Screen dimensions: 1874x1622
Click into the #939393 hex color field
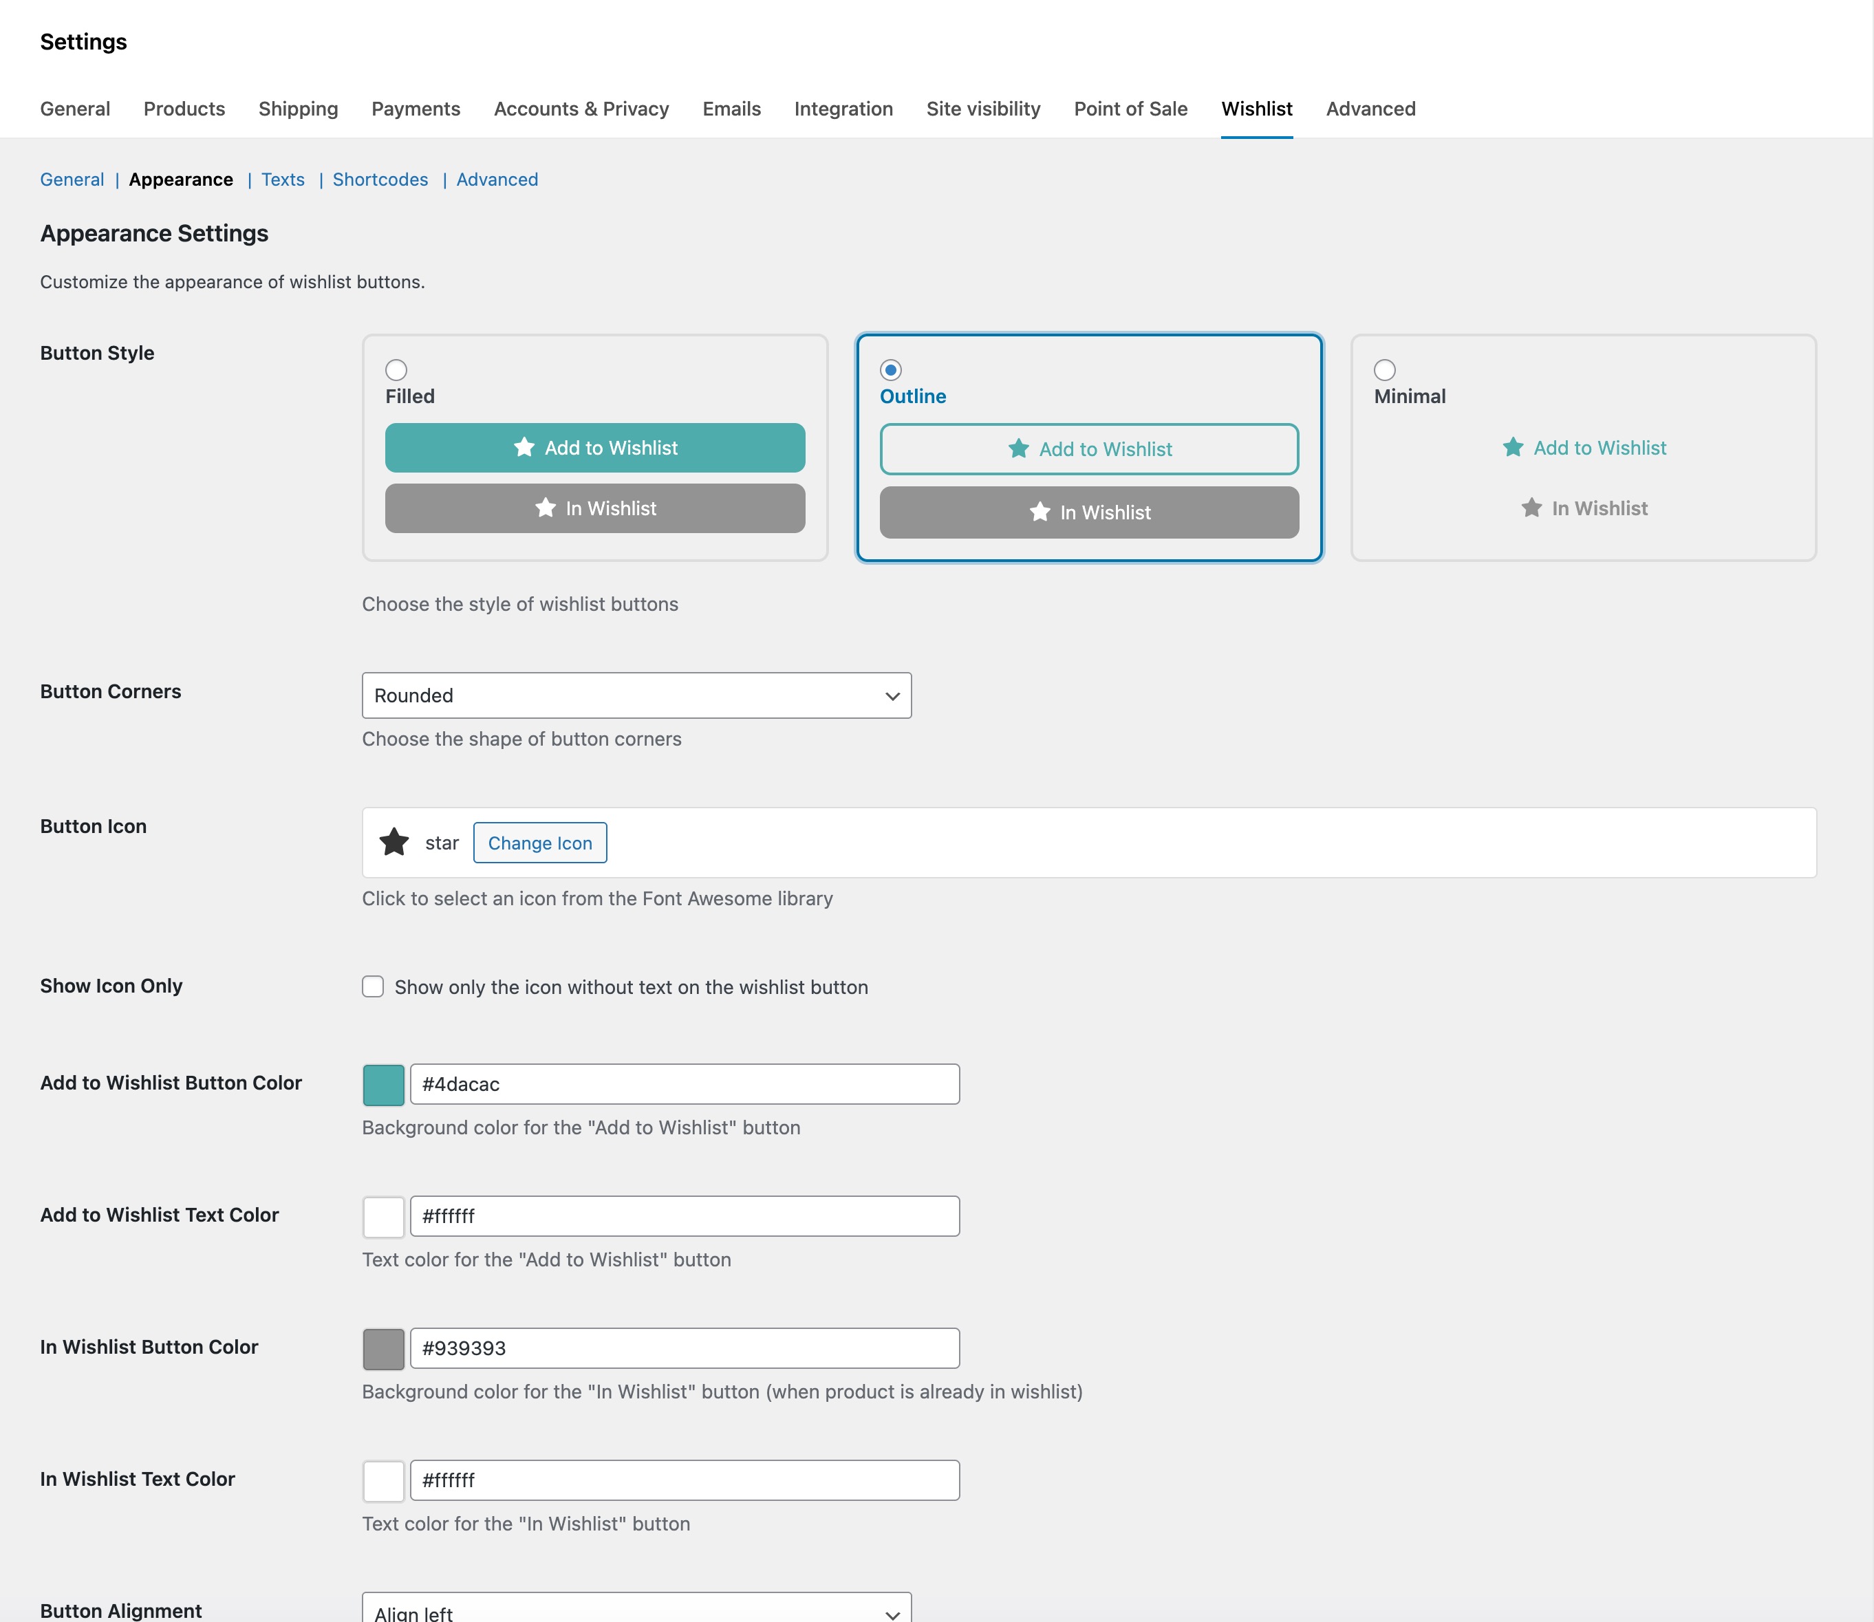coord(685,1348)
